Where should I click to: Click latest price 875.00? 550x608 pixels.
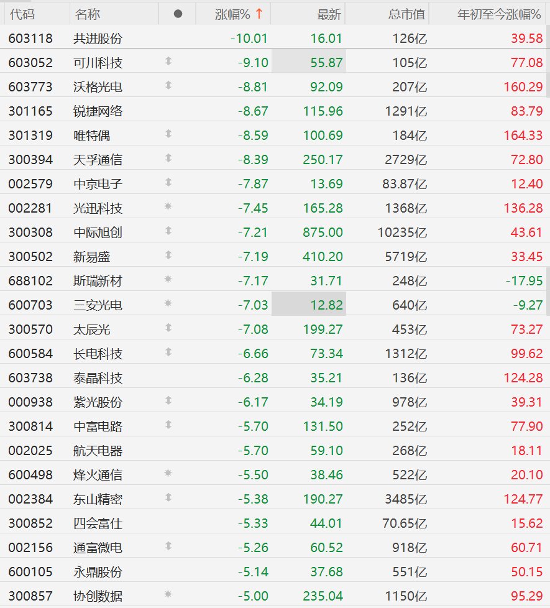coord(323,233)
